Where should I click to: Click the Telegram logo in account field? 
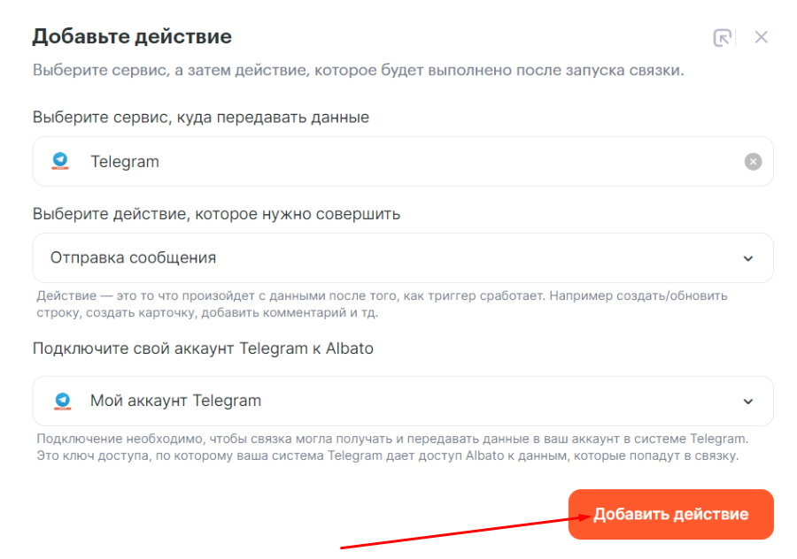click(61, 401)
